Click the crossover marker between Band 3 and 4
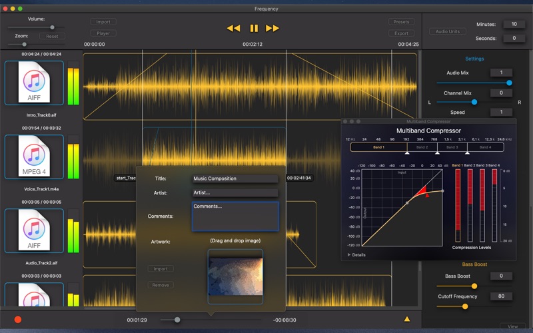 (x=468, y=153)
